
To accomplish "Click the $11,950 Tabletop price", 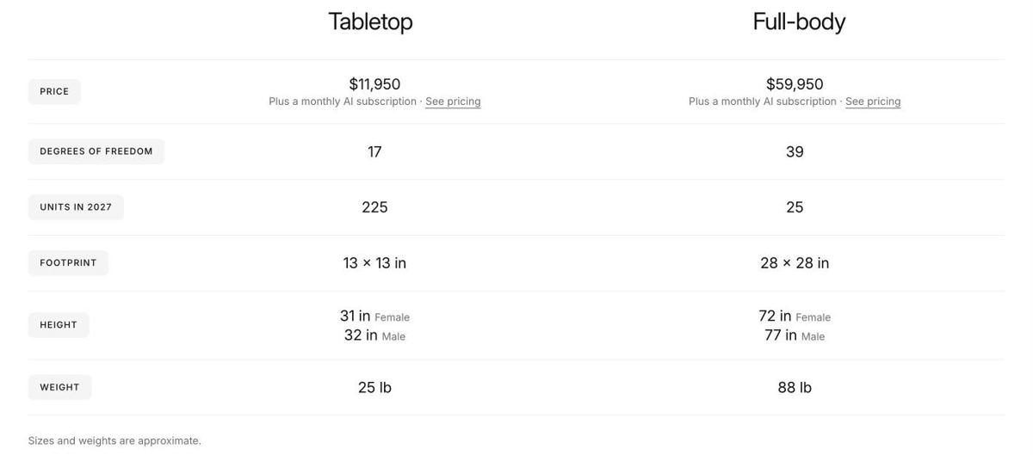I will tap(374, 84).
